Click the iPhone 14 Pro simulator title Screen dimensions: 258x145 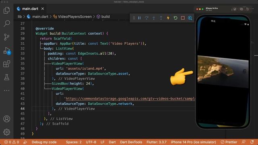click(212, 8)
